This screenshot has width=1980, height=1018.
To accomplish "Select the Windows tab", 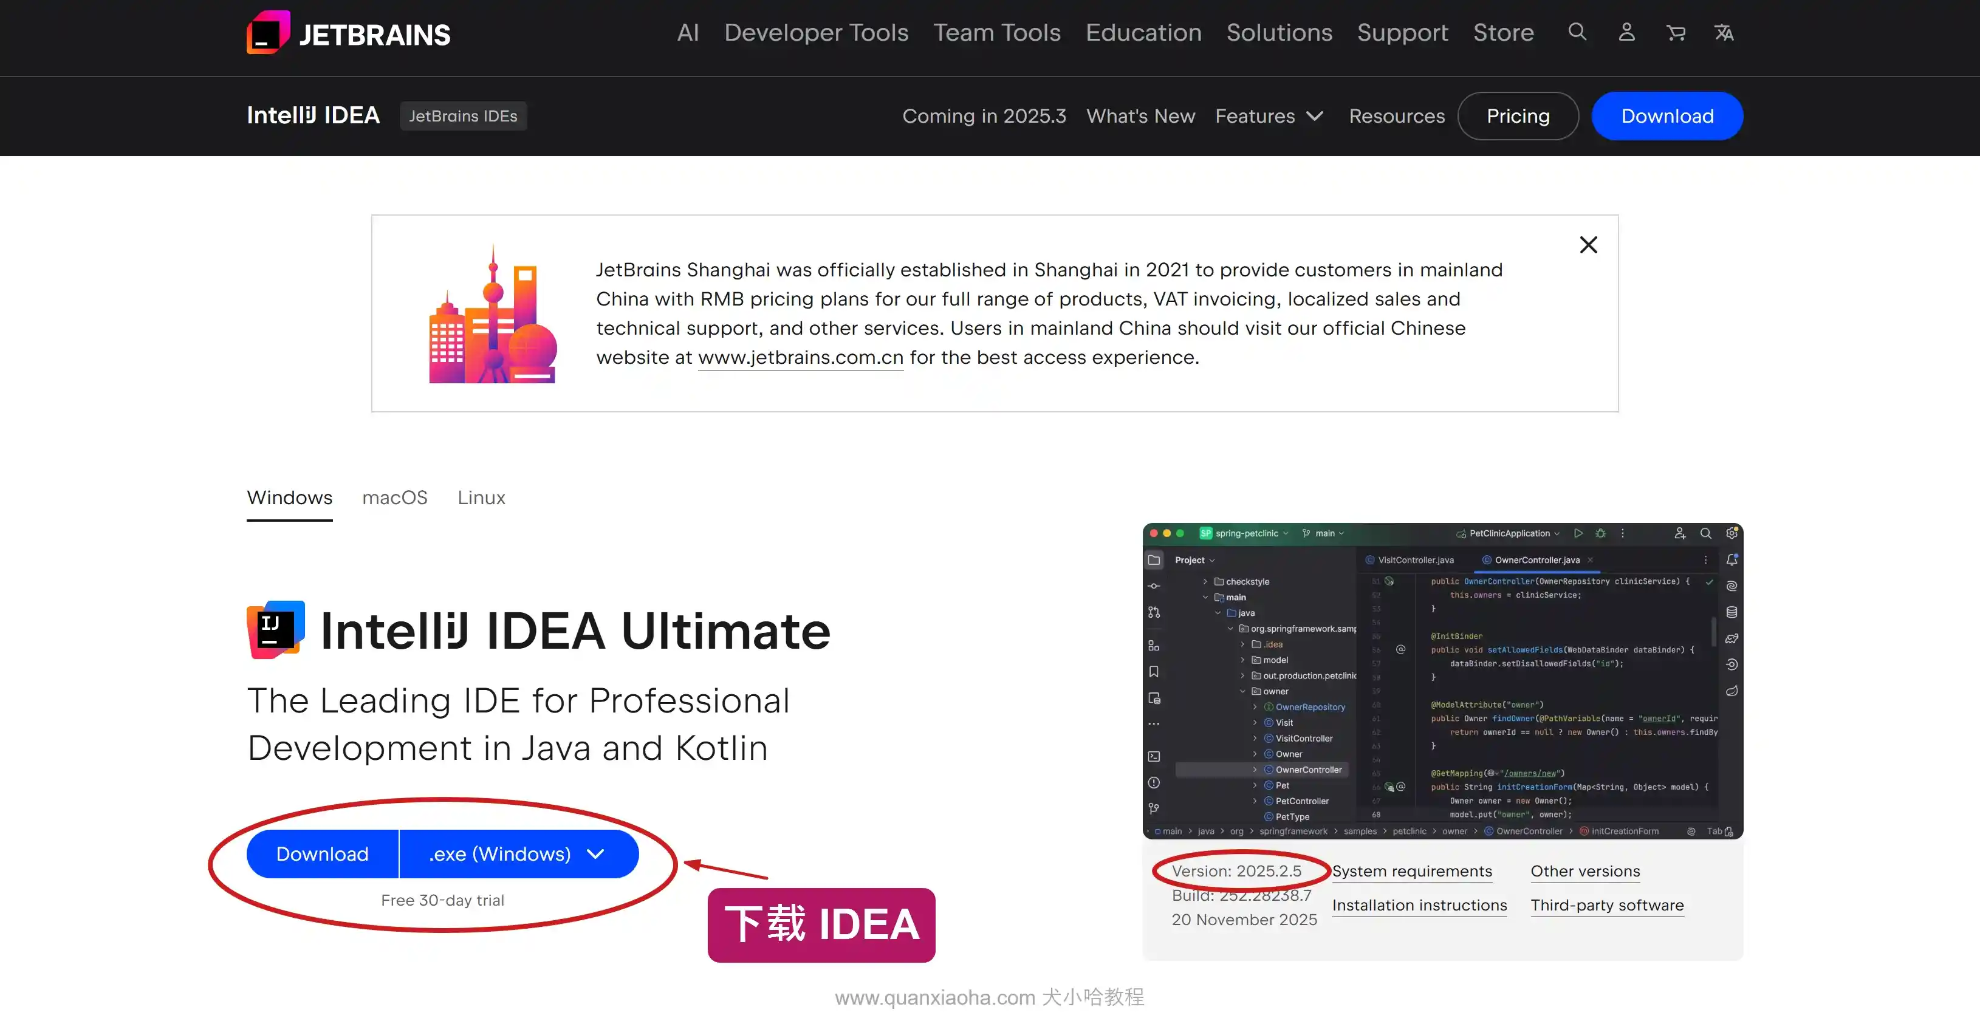I will (289, 498).
